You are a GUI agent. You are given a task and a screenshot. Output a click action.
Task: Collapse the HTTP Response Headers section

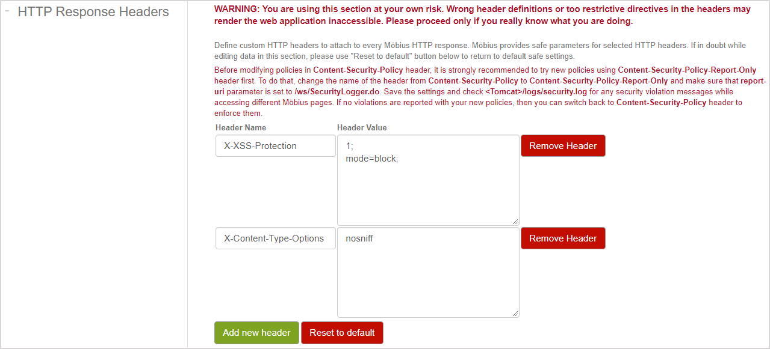7,10
